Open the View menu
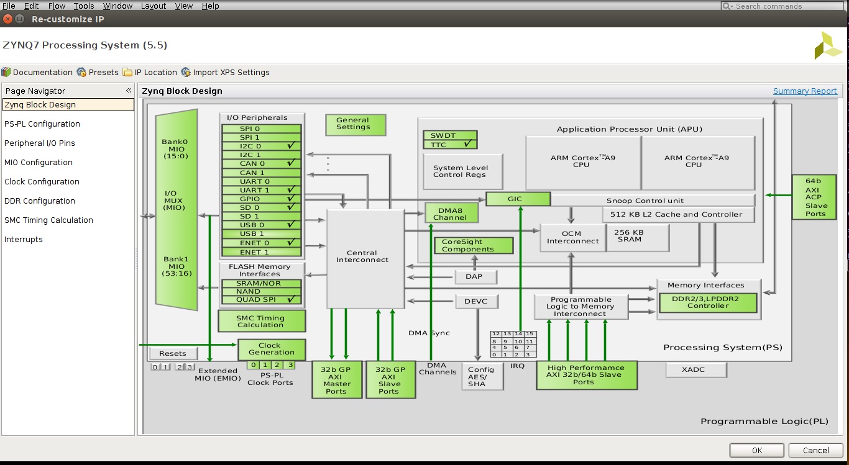This screenshot has width=849, height=465. tap(184, 6)
